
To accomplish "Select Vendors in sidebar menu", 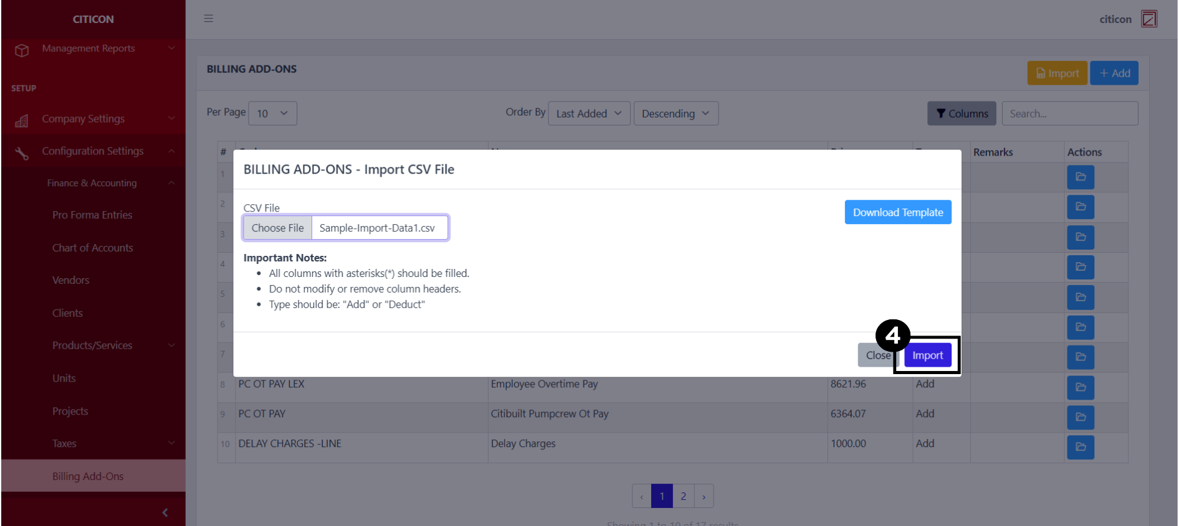I will pyautogui.click(x=71, y=280).
